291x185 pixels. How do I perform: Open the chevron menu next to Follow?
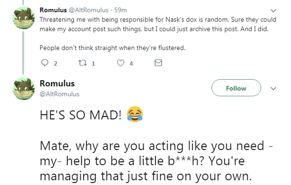click(x=273, y=89)
